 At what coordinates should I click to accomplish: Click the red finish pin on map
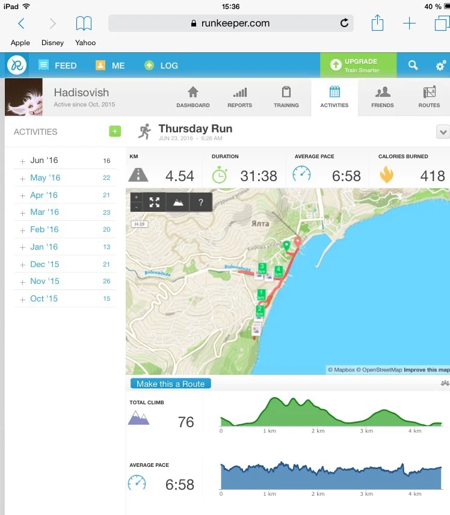(x=298, y=242)
